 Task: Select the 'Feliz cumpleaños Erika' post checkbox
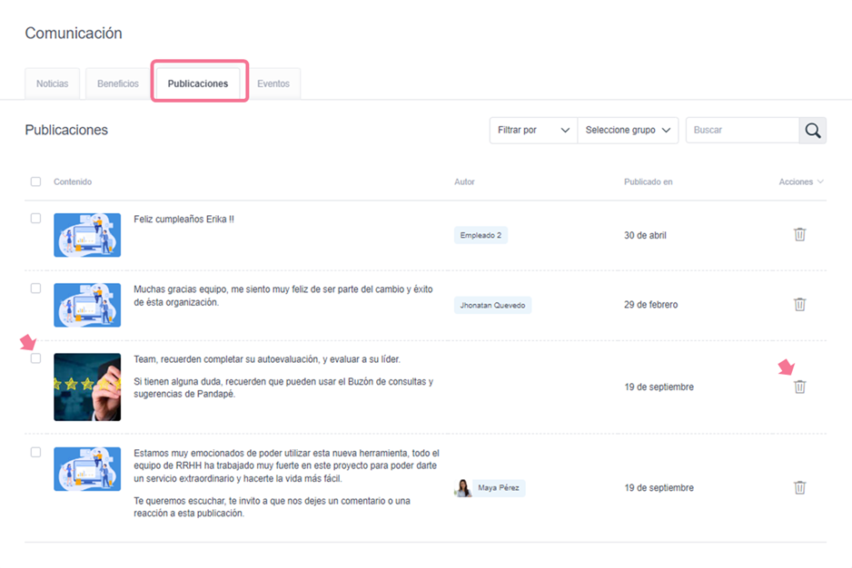[x=35, y=219]
